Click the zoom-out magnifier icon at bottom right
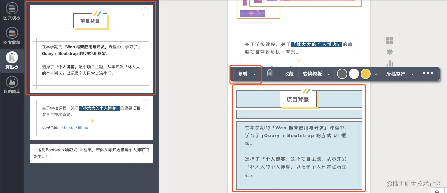Viewport: 447px width, 193px height. click(x=437, y=192)
